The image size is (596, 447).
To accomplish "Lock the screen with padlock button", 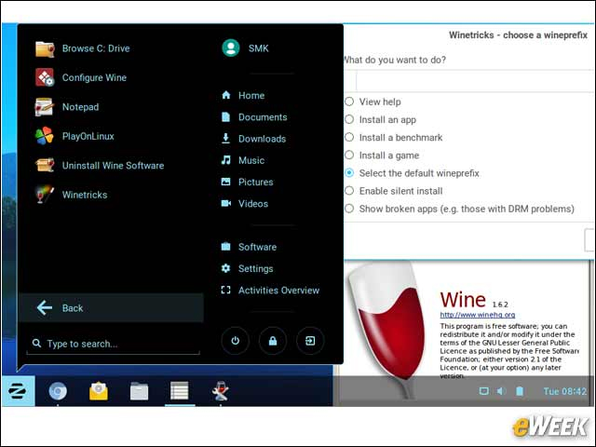I will pos(273,341).
